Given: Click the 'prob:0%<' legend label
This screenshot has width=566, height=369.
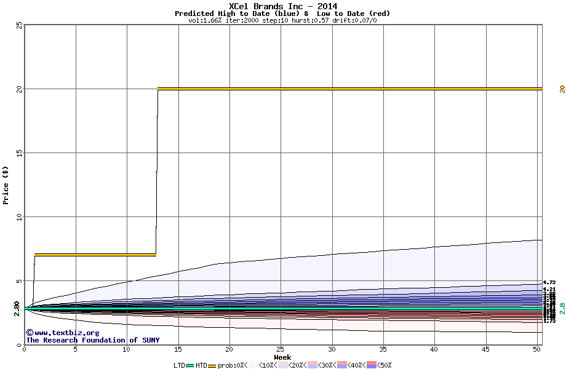Looking at the screenshot, I should tap(233, 365).
